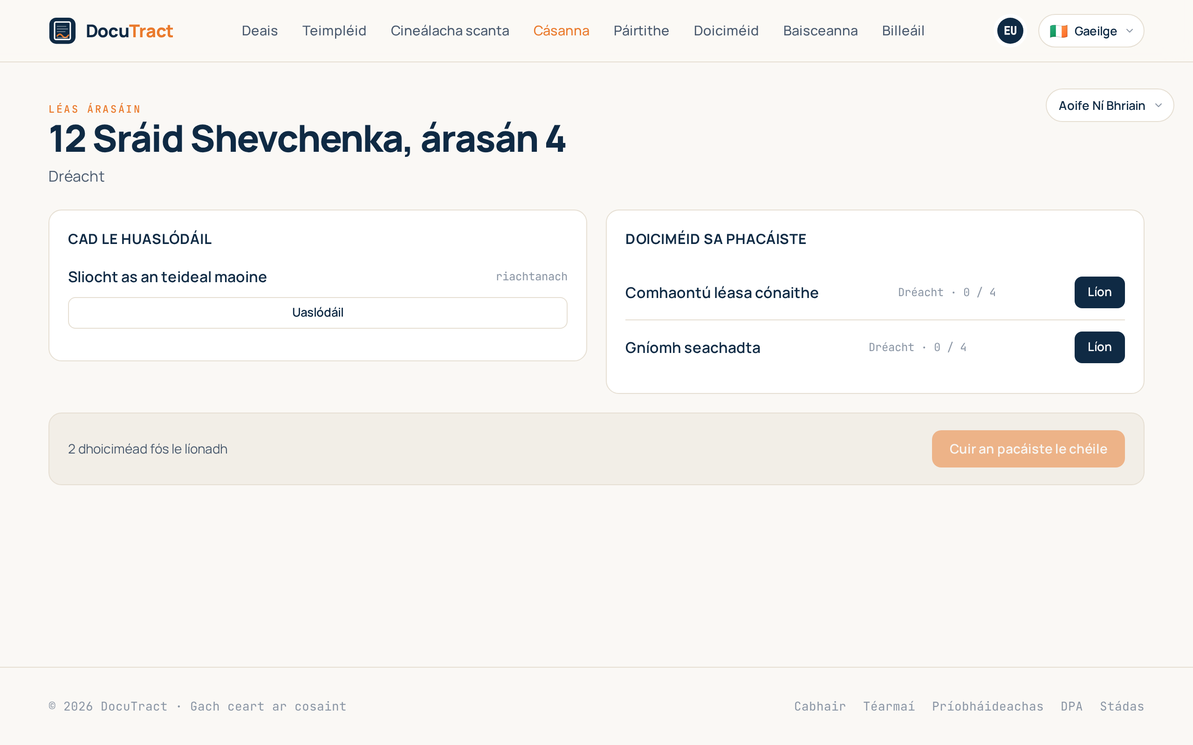Click the DocuTract brand name text
The width and height of the screenshot is (1193, 745).
129,31
